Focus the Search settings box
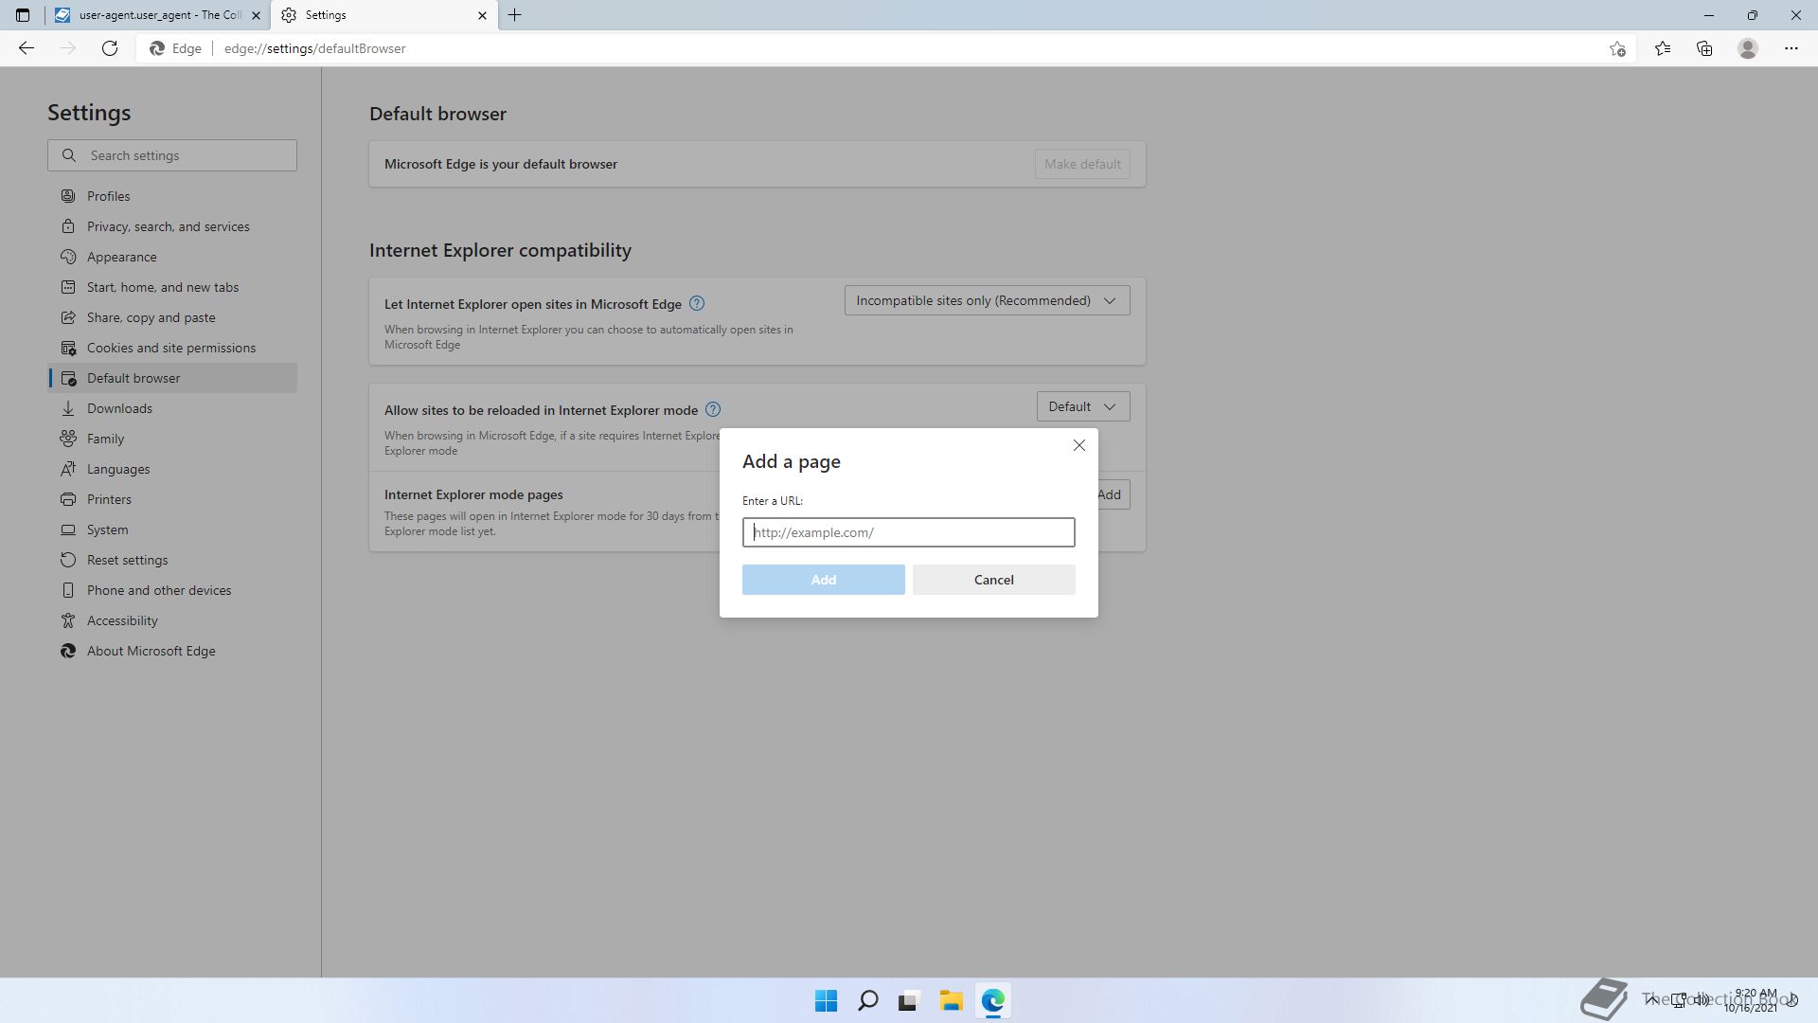 (172, 155)
